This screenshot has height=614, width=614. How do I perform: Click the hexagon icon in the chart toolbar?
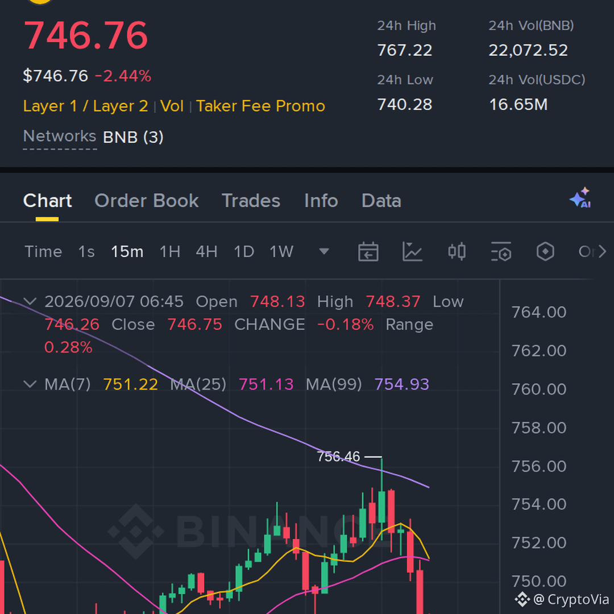coord(545,251)
